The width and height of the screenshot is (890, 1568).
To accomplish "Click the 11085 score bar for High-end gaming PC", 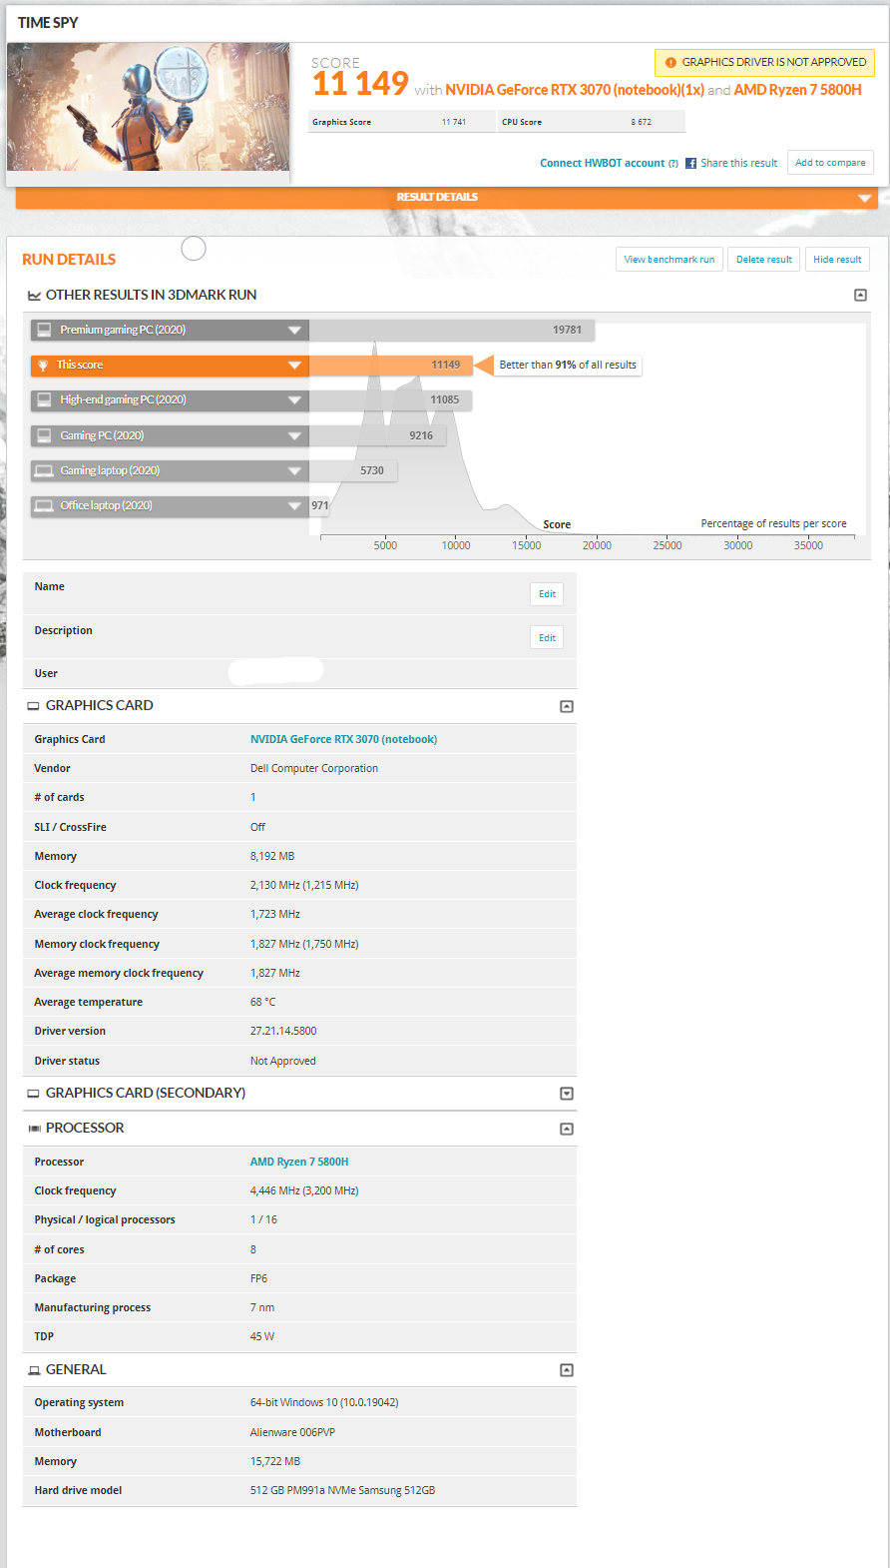I will pos(390,400).
